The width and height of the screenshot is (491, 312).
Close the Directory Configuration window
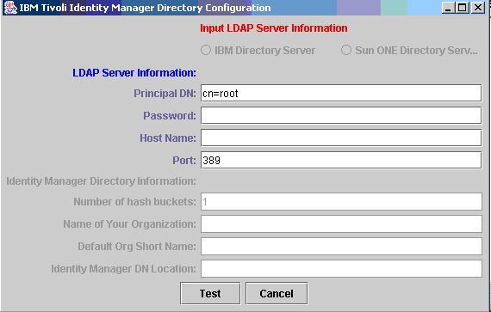(478, 8)
